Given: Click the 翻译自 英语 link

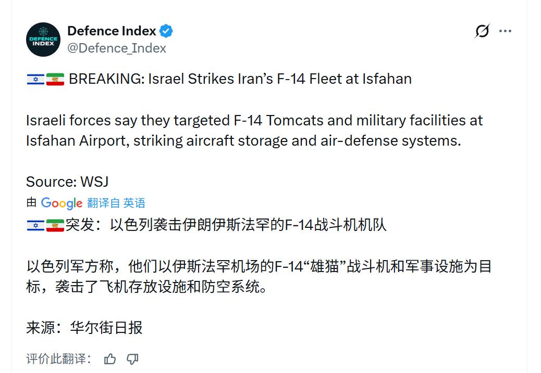Looking at the screenshot, I should coord(116,203).
